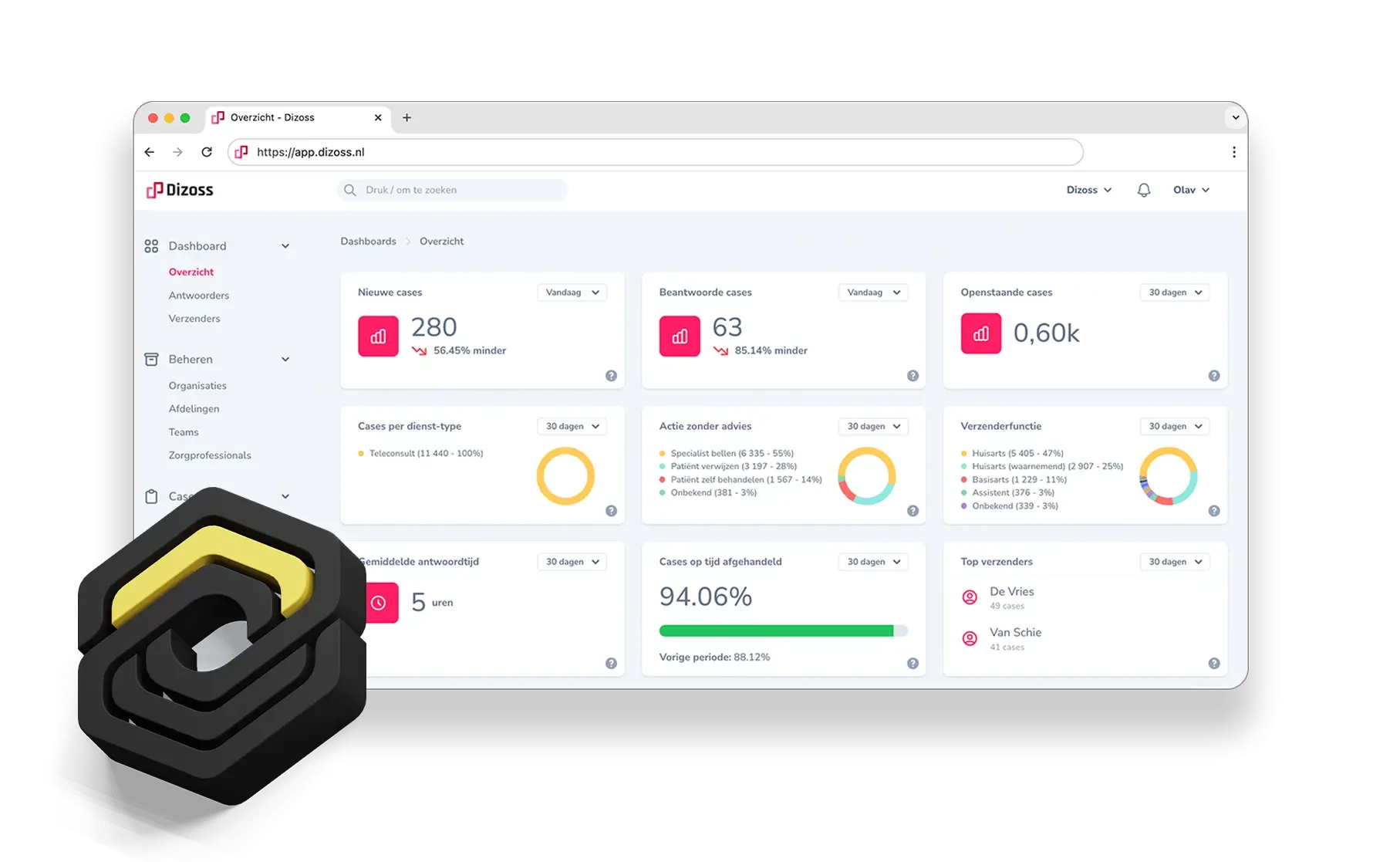
Task: Click the browser back arrow
Action: tap(150, 152)
